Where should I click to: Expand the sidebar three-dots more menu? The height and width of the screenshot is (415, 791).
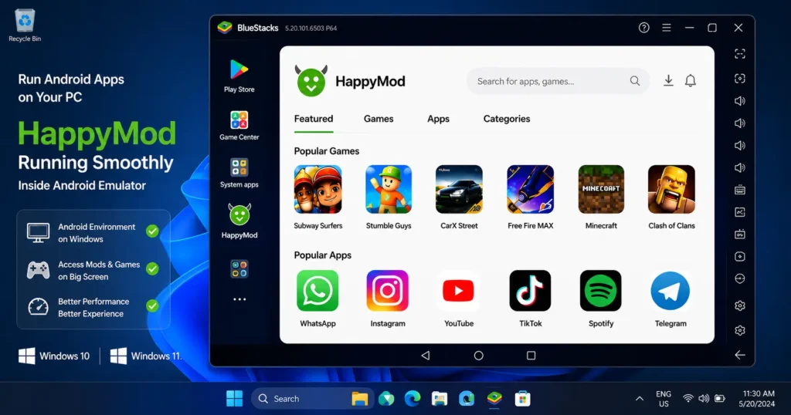[x=239, y=299]
